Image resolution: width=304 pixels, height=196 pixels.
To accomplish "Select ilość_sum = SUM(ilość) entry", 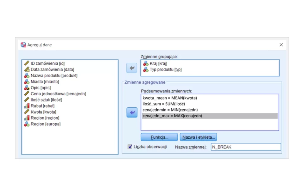I will tap(164, 104).
